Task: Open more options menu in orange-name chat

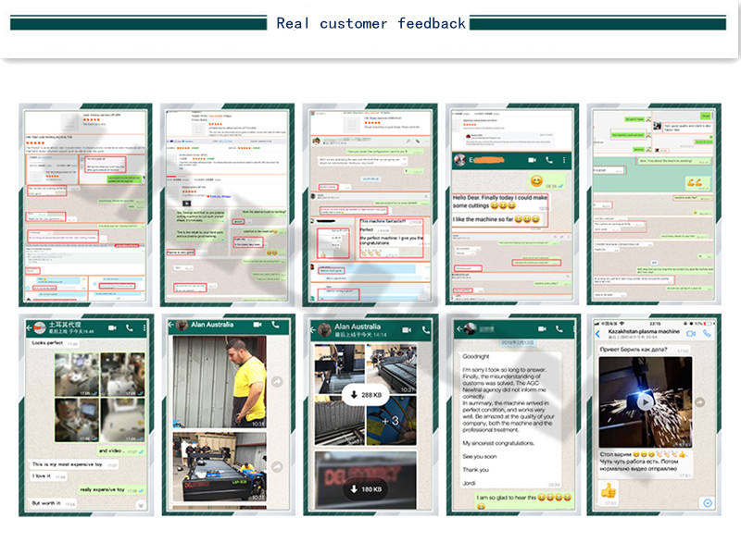Action: coord(564,160)
